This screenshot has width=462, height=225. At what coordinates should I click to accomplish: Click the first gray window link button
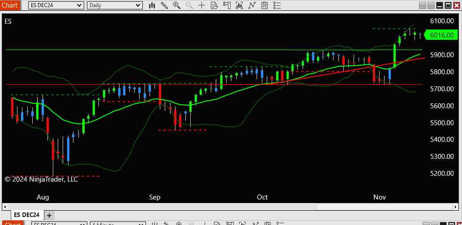click(423, 5)
